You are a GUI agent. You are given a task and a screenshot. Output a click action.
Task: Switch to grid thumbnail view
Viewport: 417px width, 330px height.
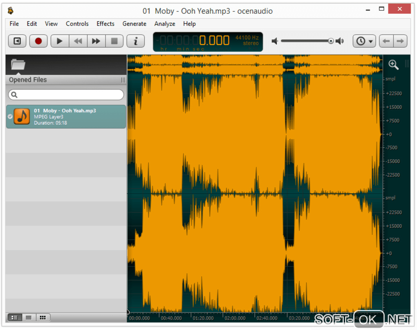(43, 317)
